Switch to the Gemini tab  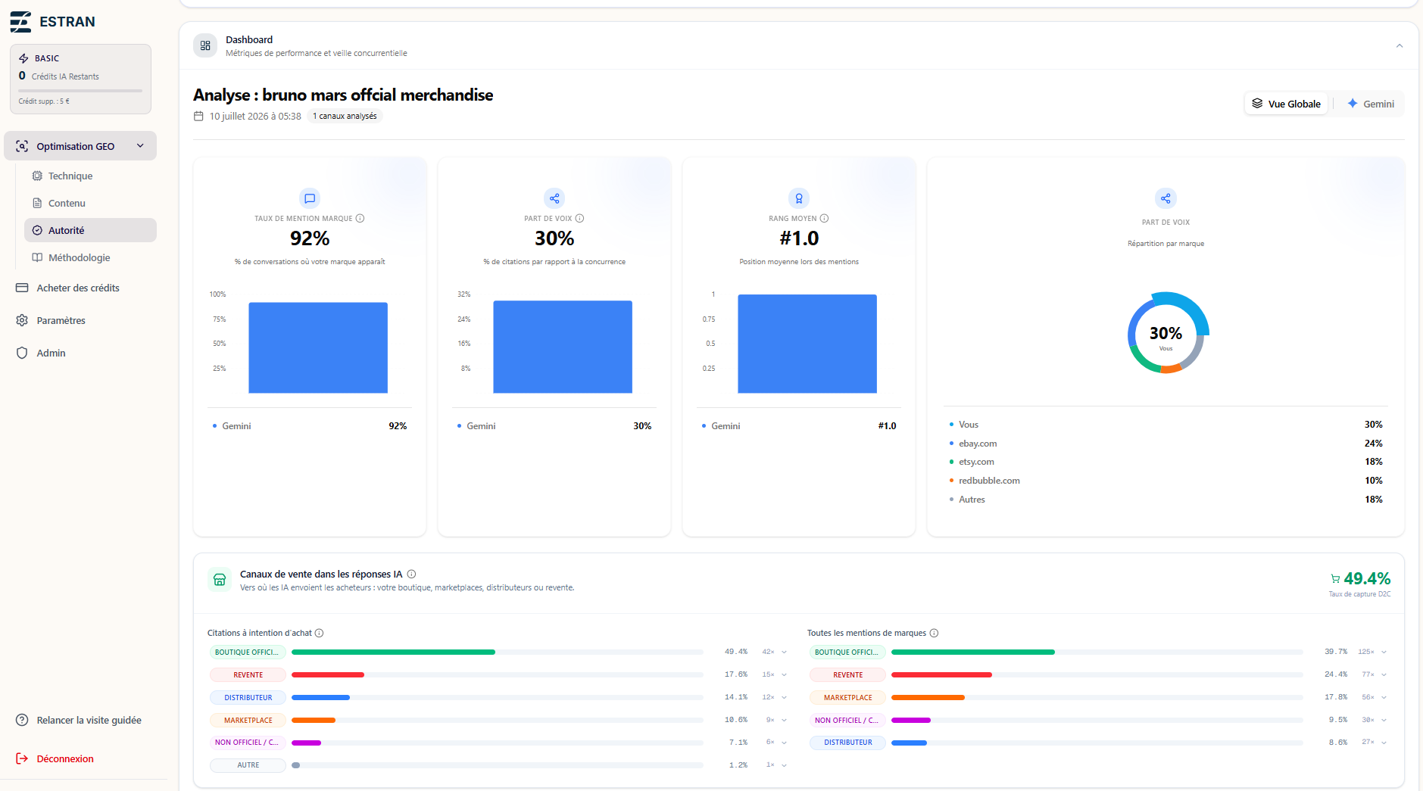pos(1371,104)
